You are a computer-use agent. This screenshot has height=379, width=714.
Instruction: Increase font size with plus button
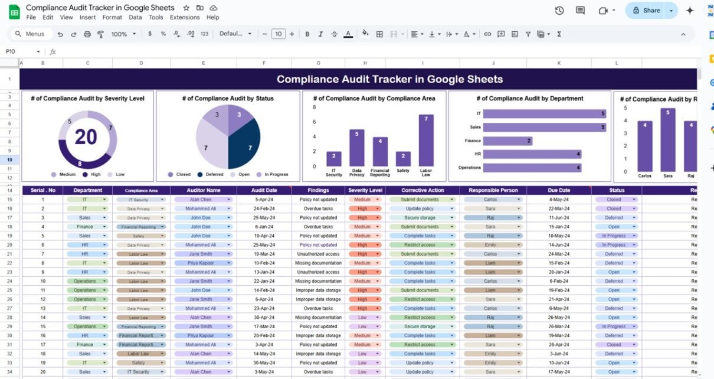[292, 34]
